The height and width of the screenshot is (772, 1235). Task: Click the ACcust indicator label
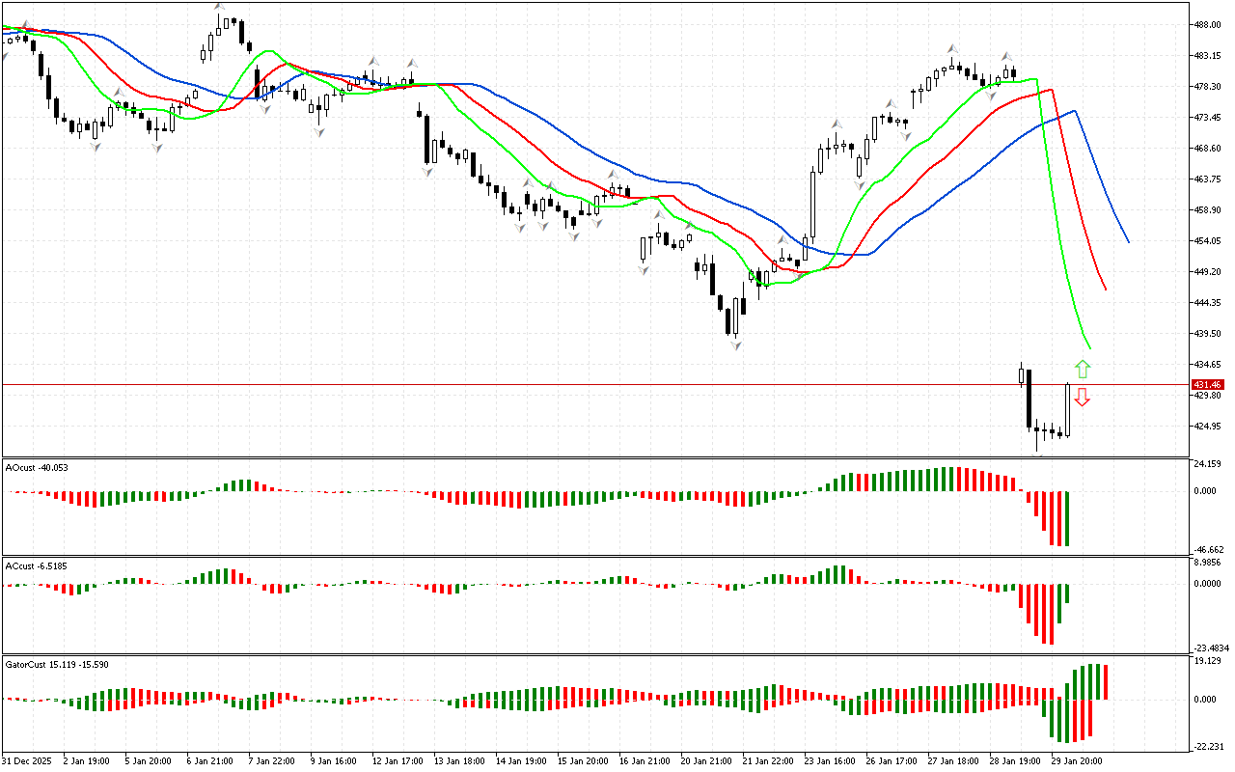[x=38, y=565]
